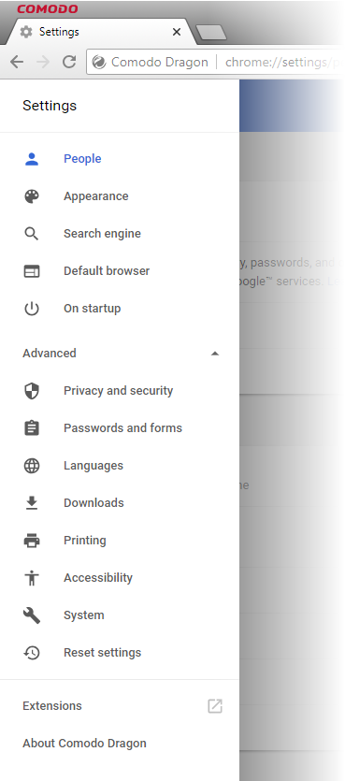The width and height of the screenshot is (345, 781).
Task: Open About Comodo Dragon page
Action: [x=85, y=744]
